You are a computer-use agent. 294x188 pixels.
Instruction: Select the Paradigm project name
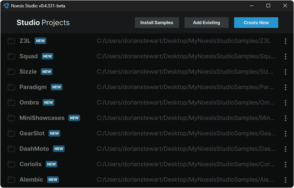tap(33, 87)
